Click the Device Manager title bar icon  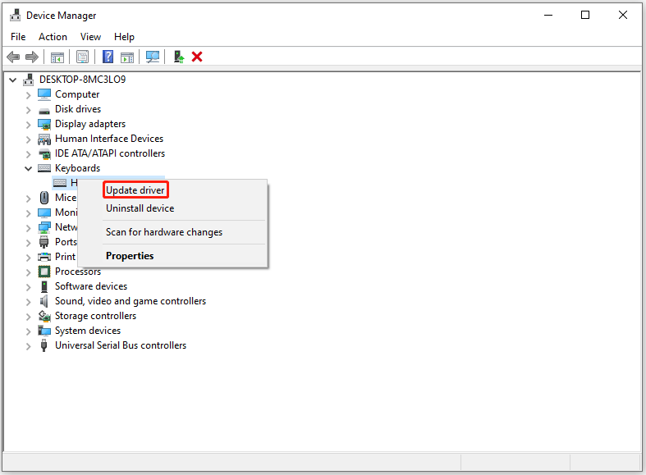click(x=16, y=16)
